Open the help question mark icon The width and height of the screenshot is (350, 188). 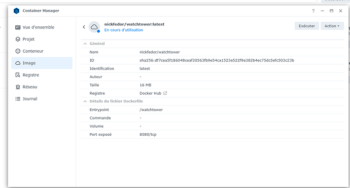point(313,11)
